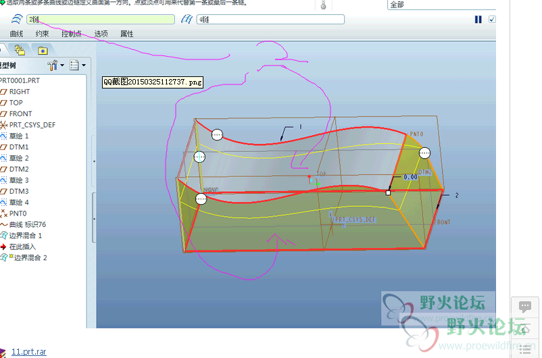Expand the arrow beside the tree tools icon
Screen dimensions: 542x358
(62, 65)
